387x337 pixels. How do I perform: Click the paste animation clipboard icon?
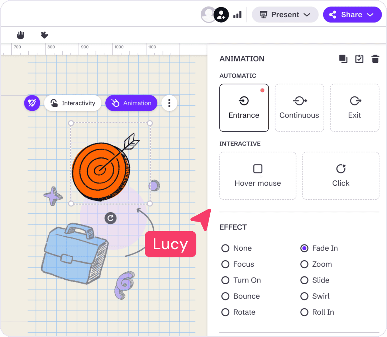coord(359,59)
